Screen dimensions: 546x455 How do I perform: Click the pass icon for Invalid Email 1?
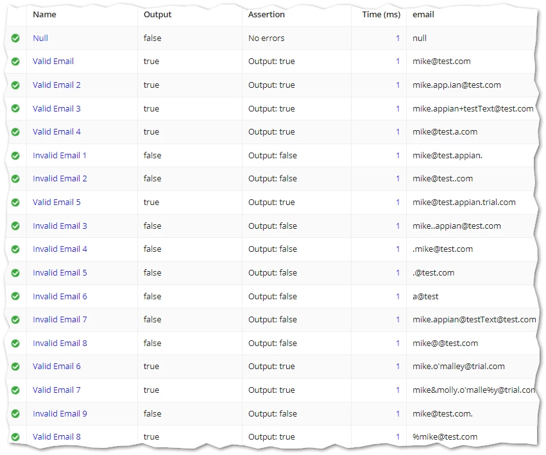15,156
